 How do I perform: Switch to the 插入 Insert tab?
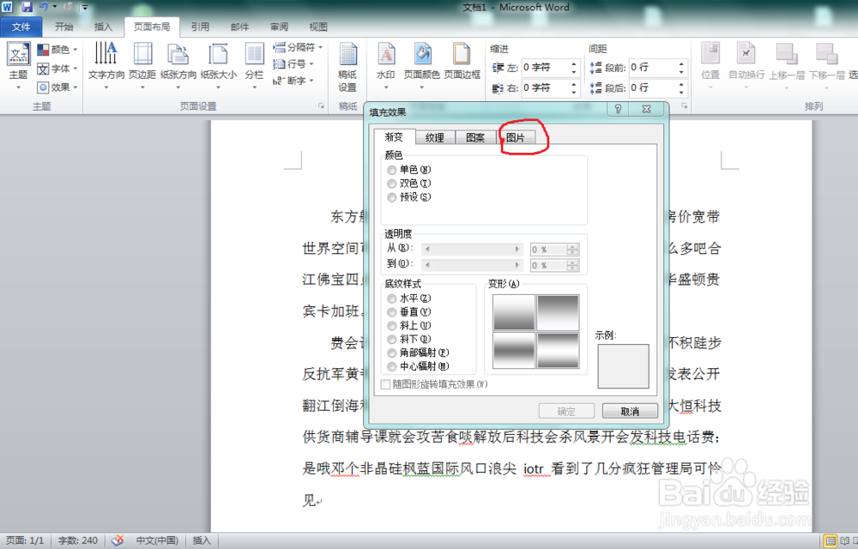(103, 27)
